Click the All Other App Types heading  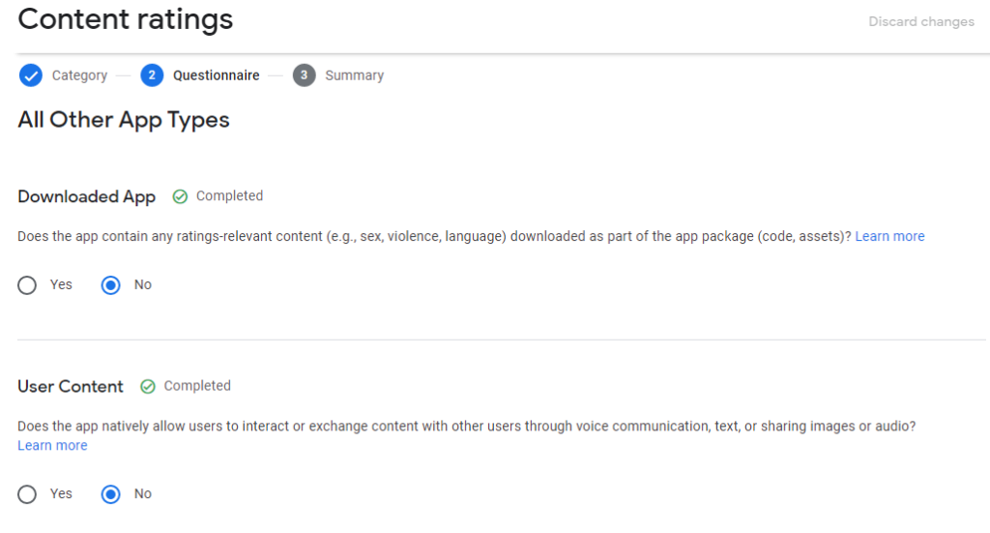[124, 120]
